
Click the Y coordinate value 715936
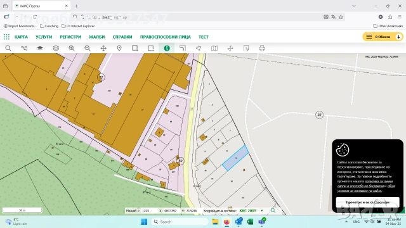tap(192, 211)
